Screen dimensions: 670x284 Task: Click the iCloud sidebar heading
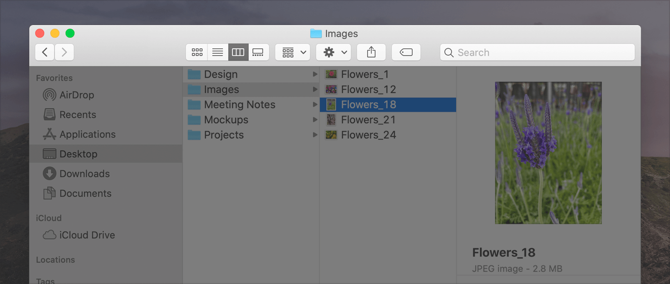[x=49, y=218]
